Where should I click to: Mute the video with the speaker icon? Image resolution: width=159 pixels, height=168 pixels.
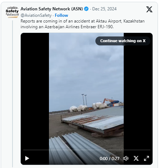click(126, 158)
